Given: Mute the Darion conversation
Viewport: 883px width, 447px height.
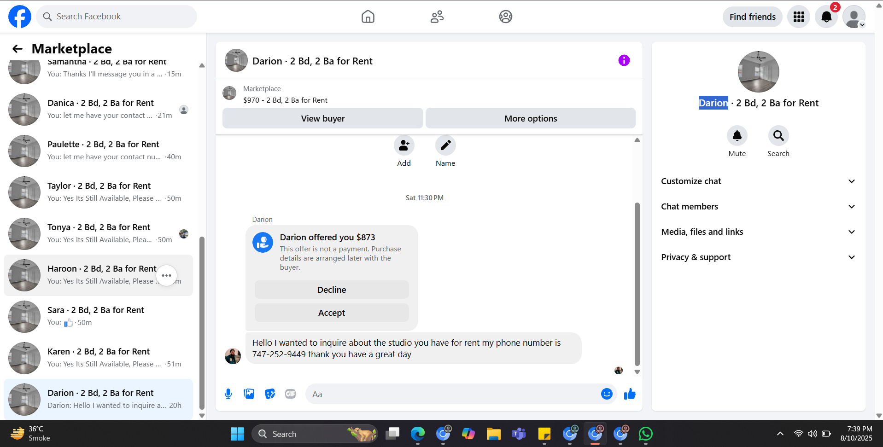Looking at the screenshot, I should 737,136.
